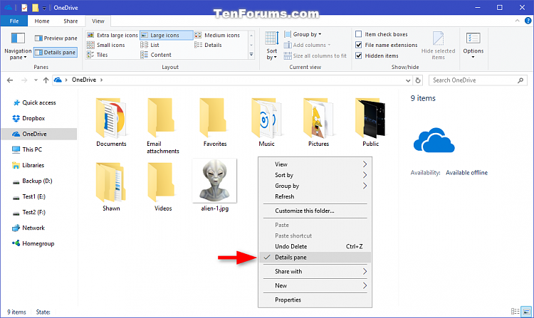Select Content layout option
Screen dimensions: 534x318
point(156,55)
